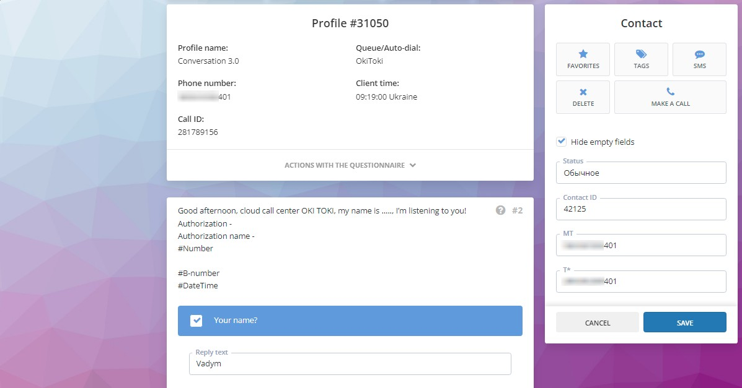Screen dimensions: 742x388
Task: Click the checkmark icon on Your name question
Action: pyautogui.click(x=197, y=321)
